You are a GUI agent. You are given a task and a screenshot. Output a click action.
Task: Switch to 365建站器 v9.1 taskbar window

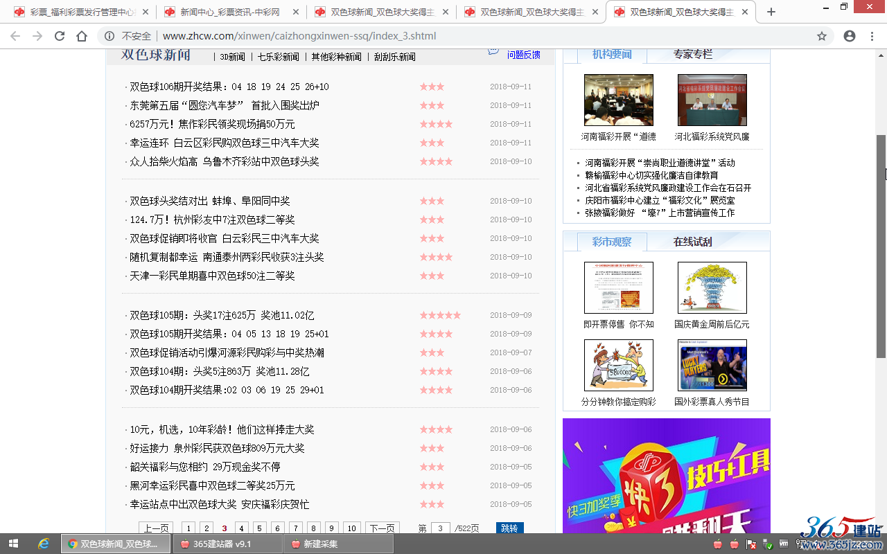[x=227, y=544]
